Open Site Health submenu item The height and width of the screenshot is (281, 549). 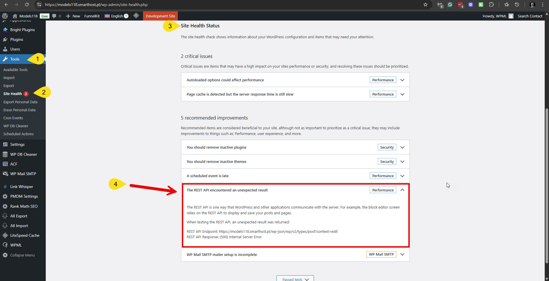click(x=16, y=94)
